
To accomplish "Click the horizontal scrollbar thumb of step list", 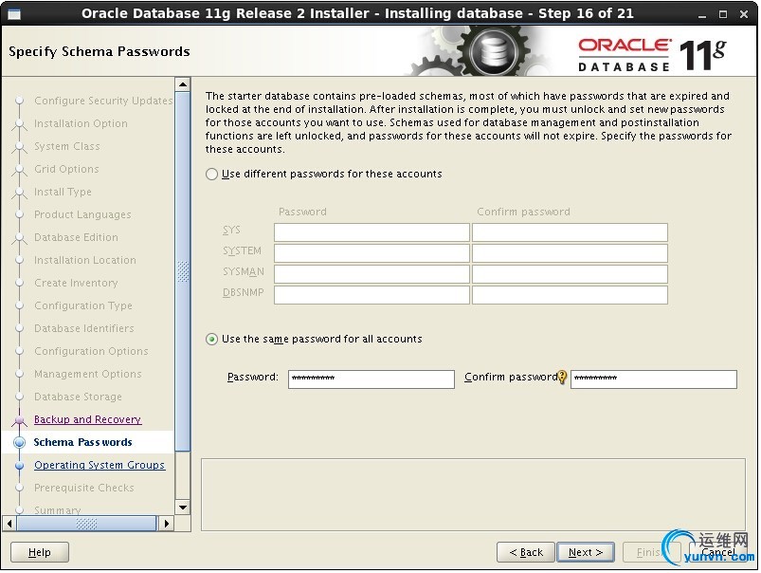I will click(x=87, y=524).
